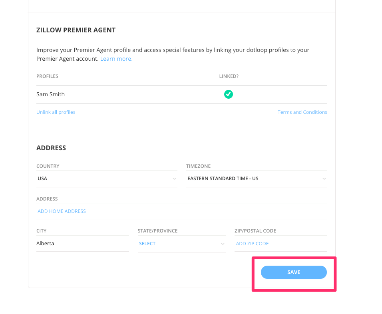Screen dimensions: 382x314
Task: Click ADD ZIP CODE
Action: [252, 244]
